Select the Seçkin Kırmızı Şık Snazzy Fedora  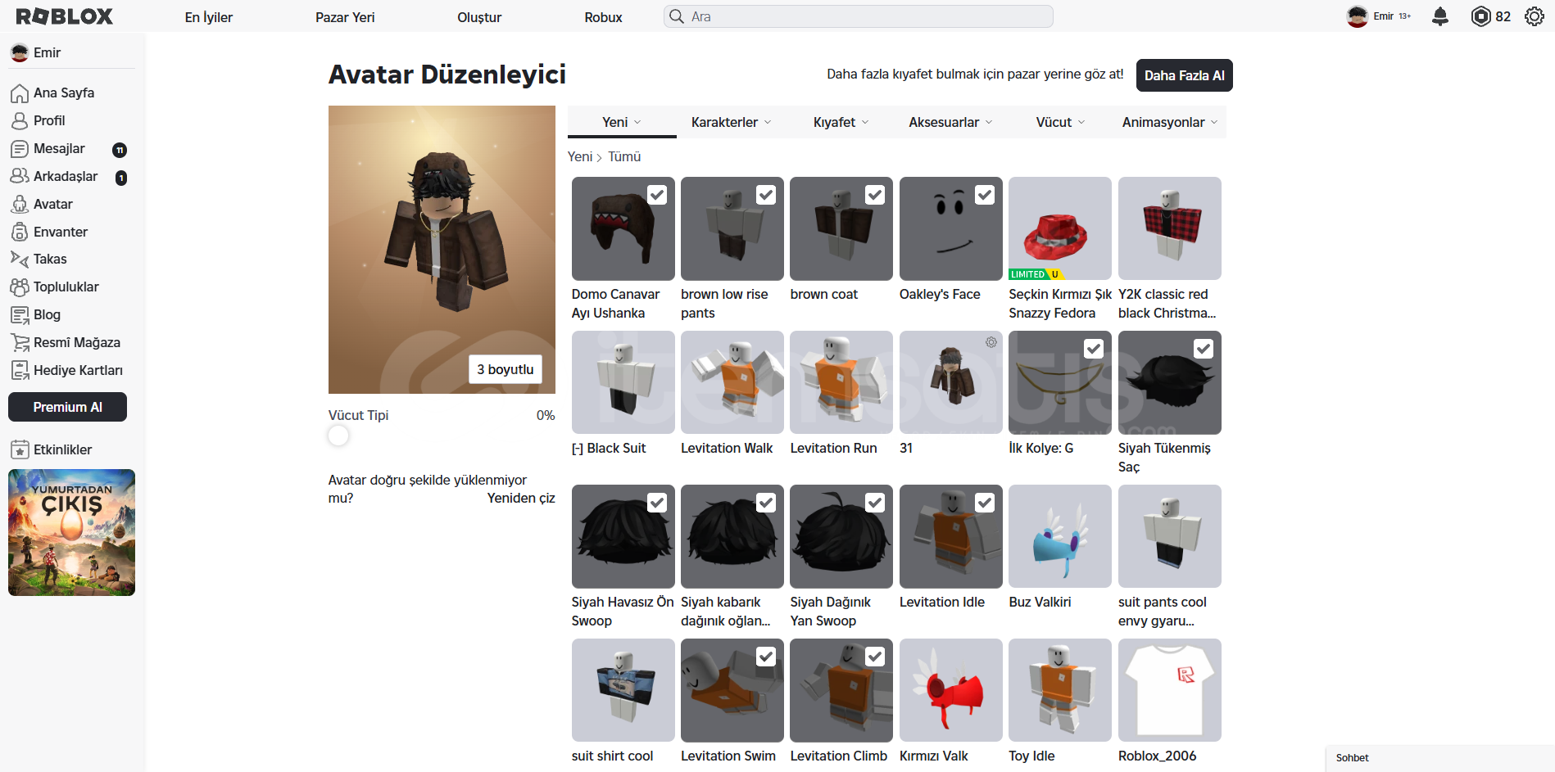(1060, 228)
